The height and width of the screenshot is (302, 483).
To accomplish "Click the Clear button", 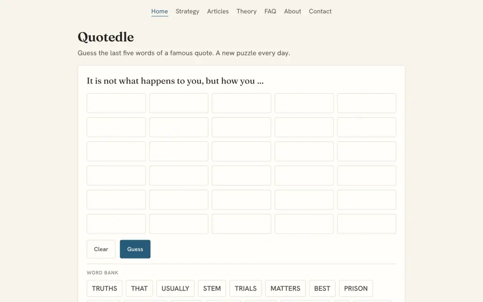I will [101, 249].
